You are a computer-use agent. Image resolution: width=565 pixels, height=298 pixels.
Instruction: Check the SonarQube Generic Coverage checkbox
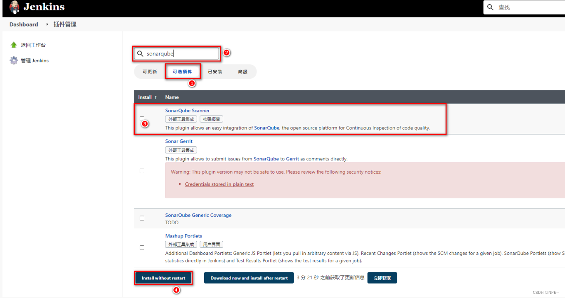142,218
